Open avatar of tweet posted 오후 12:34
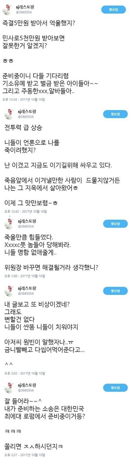The image size is (130, 459). point(8,9)
